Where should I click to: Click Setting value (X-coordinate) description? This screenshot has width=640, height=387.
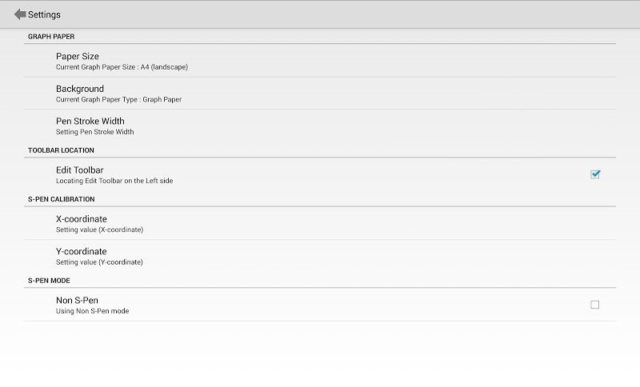tap(99, 229)
